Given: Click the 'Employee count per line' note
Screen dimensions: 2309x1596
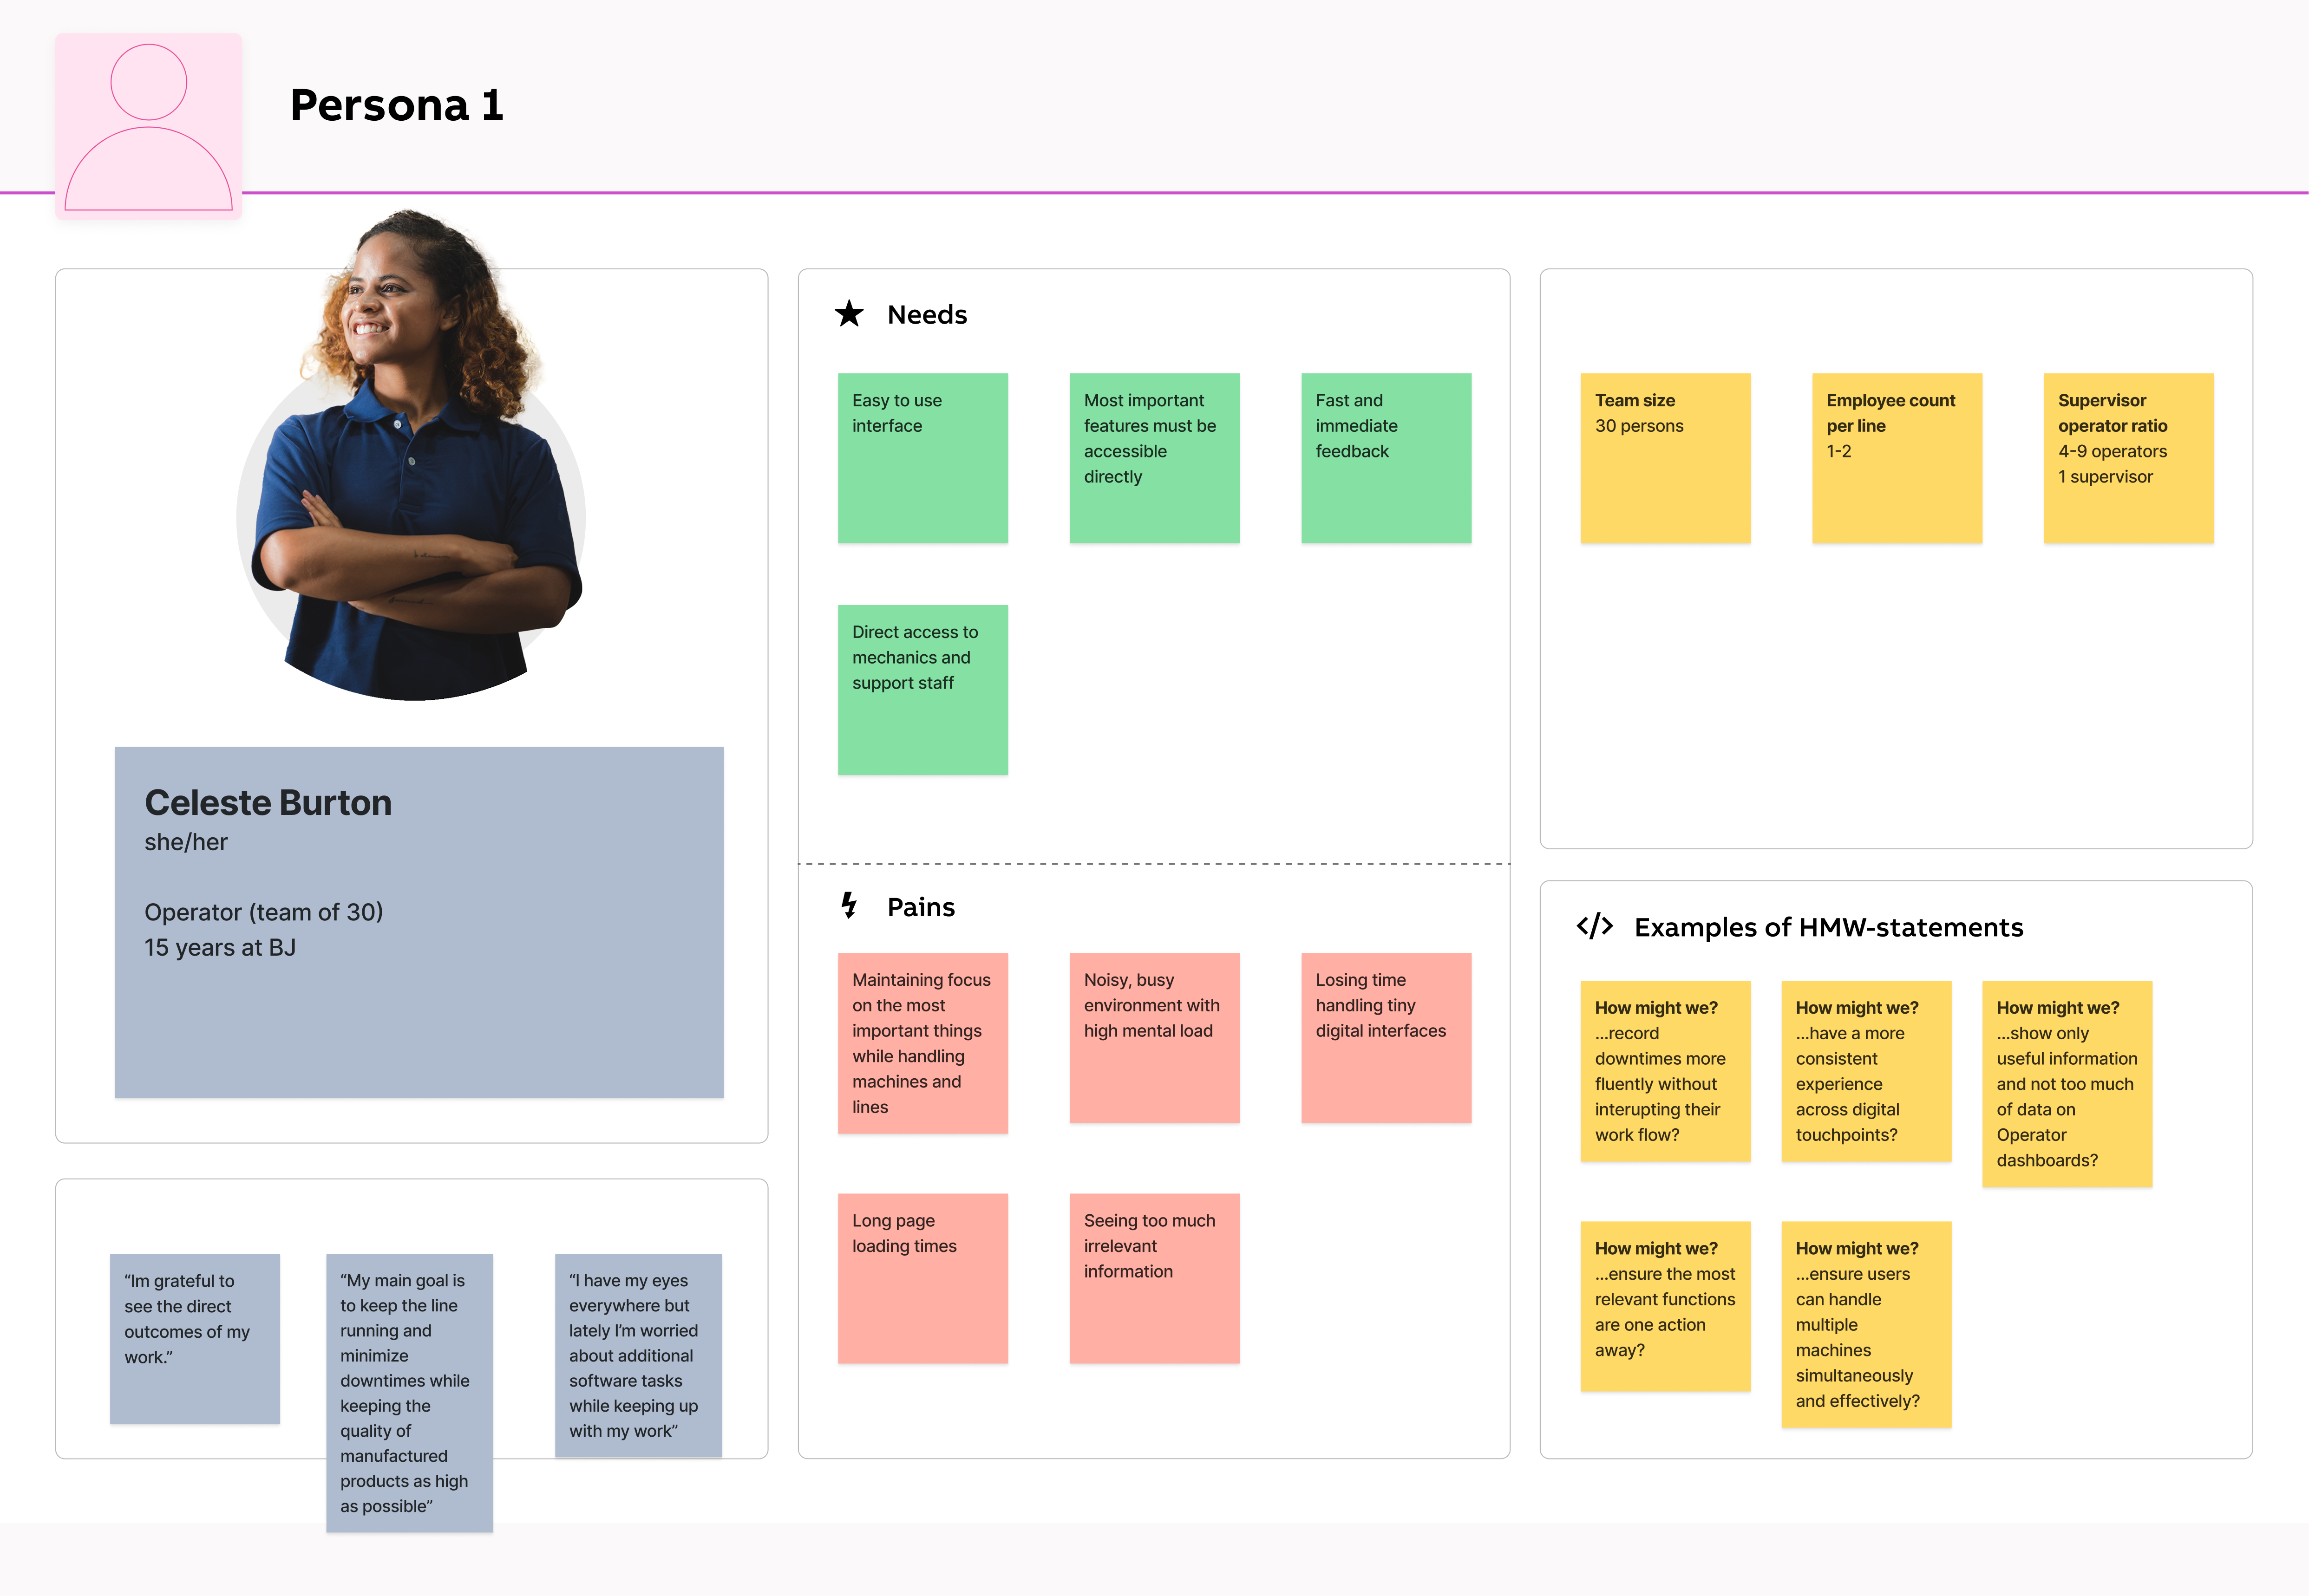Looking at the screenshot, I should point(1896,458).
